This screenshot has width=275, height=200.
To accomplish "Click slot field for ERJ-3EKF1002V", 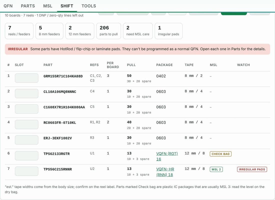I will click(x=27, y=140).
